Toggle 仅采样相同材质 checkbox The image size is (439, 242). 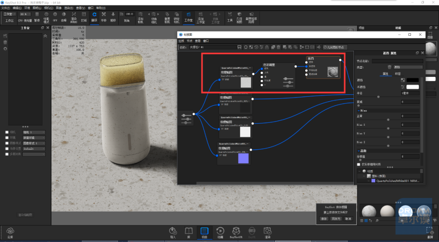(359, 164)
